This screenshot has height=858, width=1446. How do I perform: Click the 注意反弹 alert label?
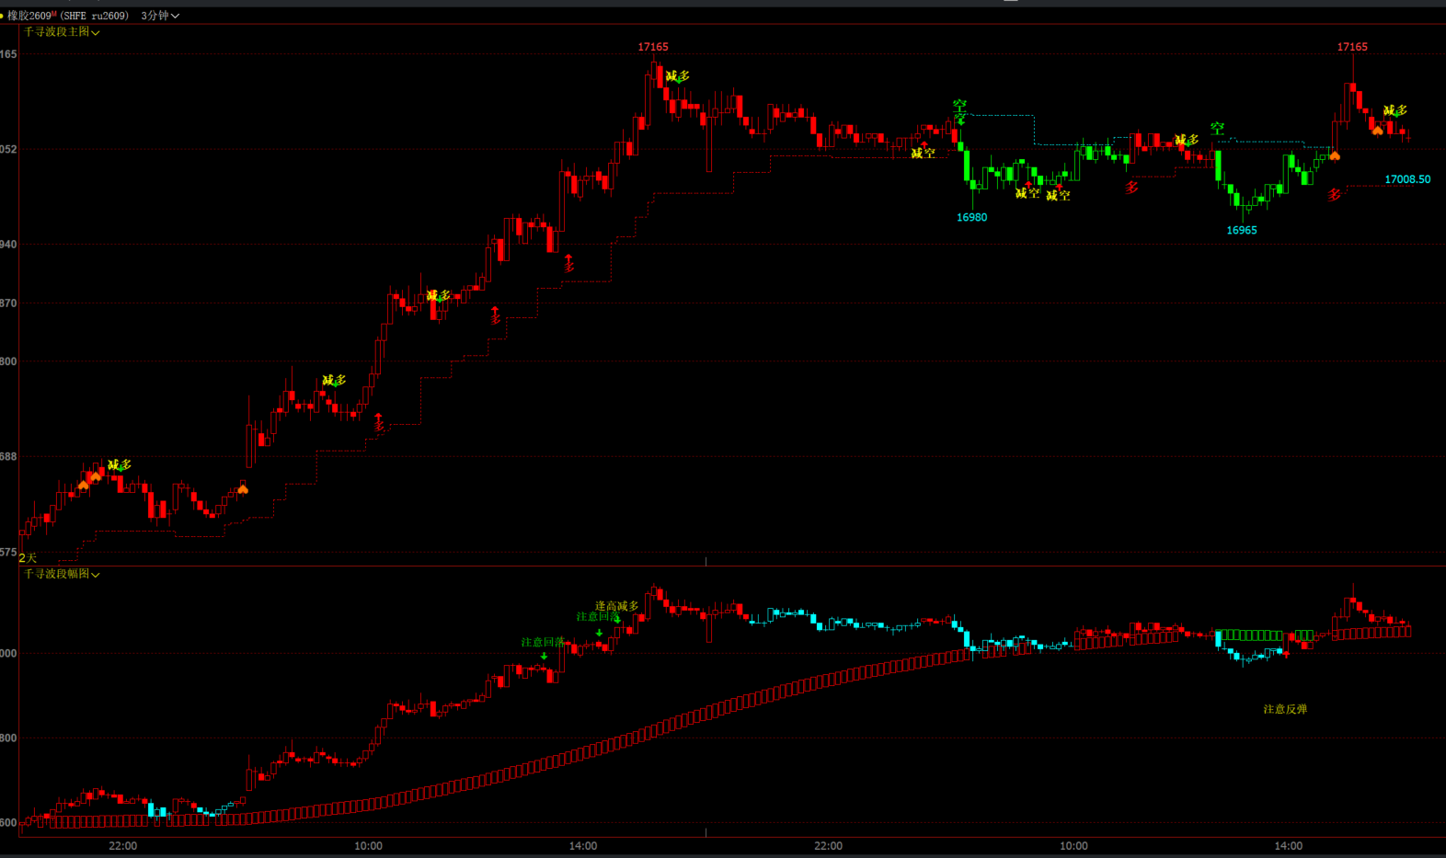(x=1285, y=709)
